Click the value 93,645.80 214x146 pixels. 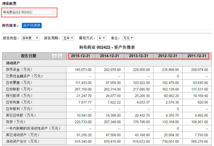click(x=200, y=83)
